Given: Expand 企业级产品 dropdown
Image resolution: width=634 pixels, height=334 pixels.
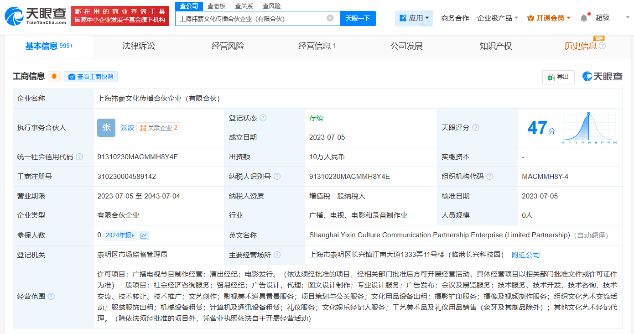Looking at the screenshot, I should [x=497, y=18].
